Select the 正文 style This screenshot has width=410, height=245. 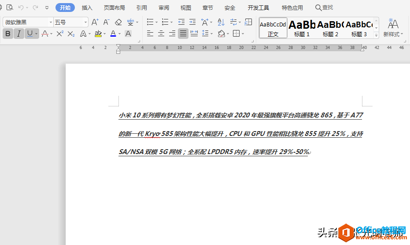tap(273, 28)
